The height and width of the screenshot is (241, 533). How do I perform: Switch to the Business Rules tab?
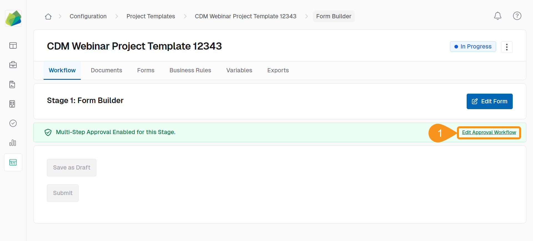(x=190, y=70)
